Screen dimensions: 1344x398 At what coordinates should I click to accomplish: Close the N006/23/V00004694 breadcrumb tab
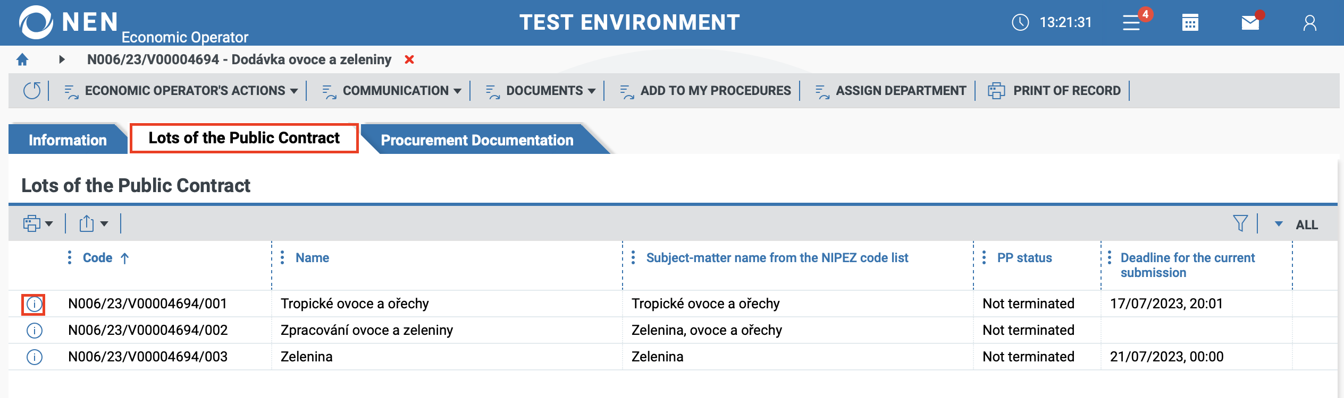click(x=409, y=59)
